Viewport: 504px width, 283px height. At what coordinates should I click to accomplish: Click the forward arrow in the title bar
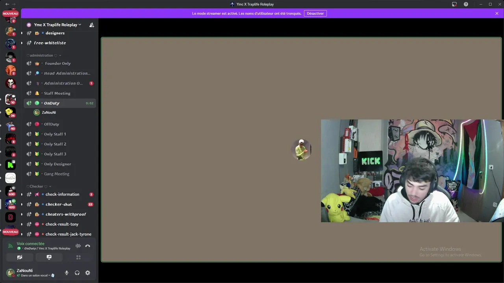[14, 4]
